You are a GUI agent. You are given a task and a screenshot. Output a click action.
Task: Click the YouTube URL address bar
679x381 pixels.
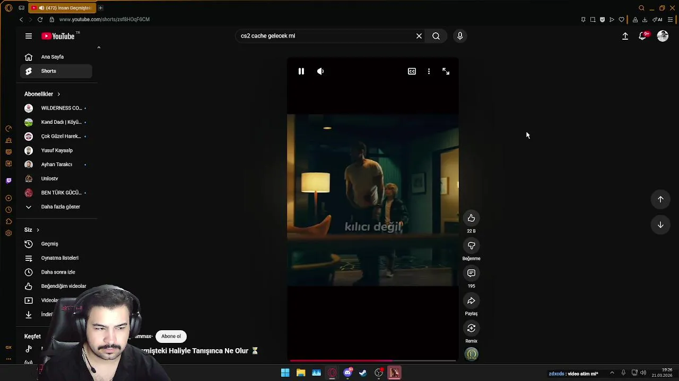[x=104, y=20]
